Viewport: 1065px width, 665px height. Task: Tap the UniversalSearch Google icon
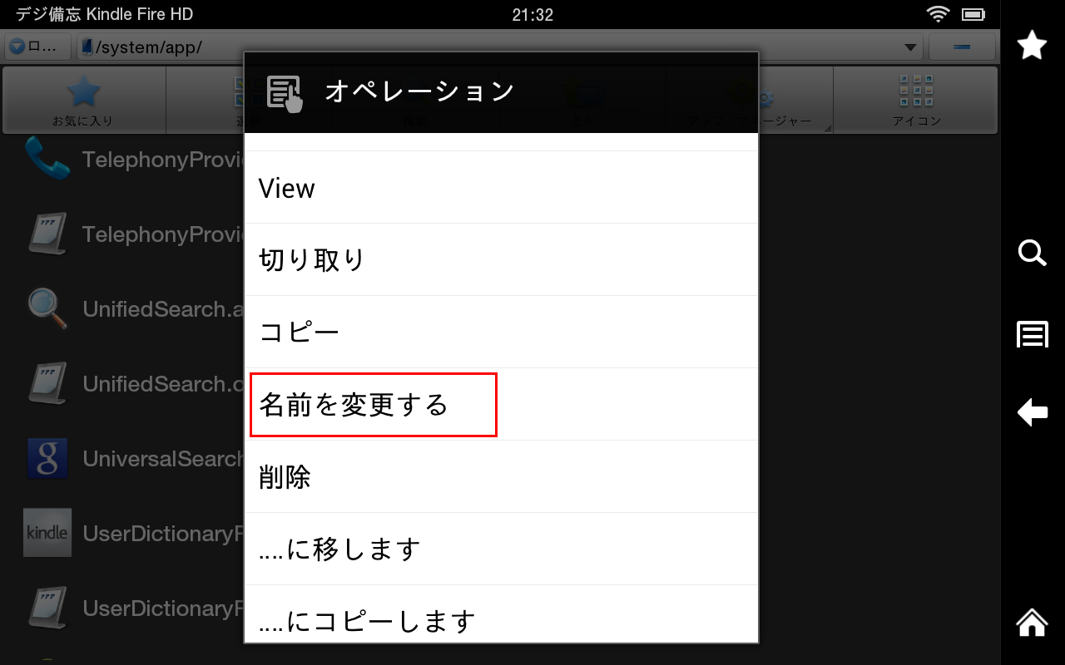click(x=47, y=459)
